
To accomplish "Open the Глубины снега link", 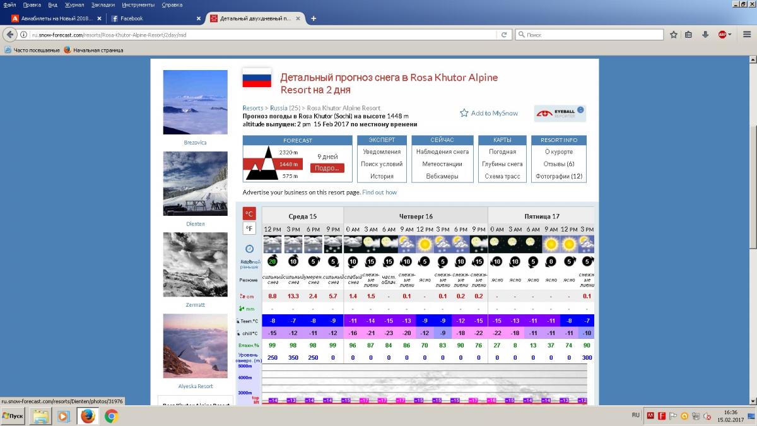I will (x=503, y=164).
